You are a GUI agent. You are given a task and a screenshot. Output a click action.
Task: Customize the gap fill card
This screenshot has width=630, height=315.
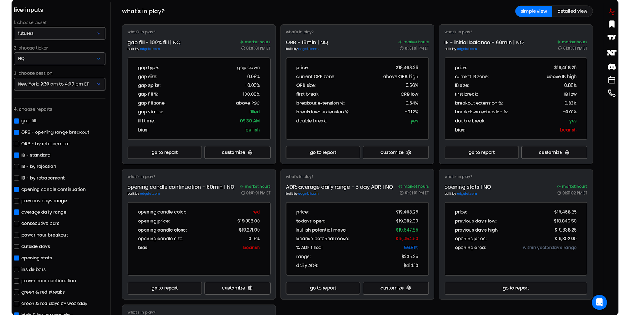click(237, 152)
